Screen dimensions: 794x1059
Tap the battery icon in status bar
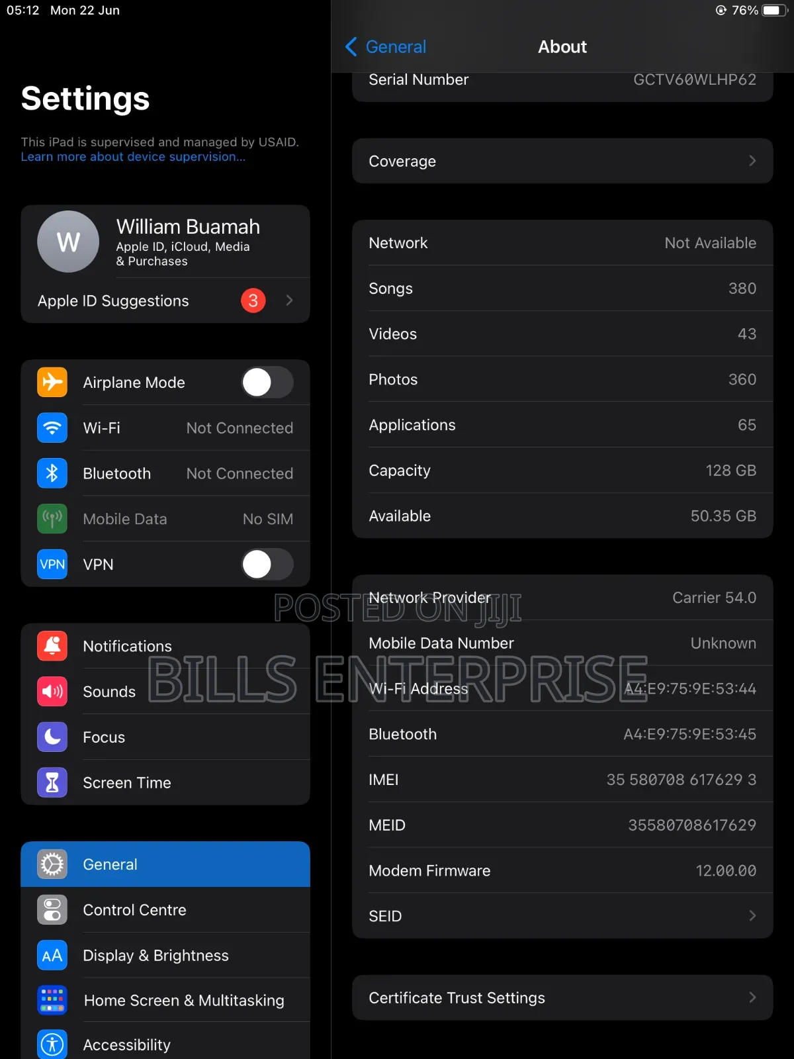pos(773,11)
